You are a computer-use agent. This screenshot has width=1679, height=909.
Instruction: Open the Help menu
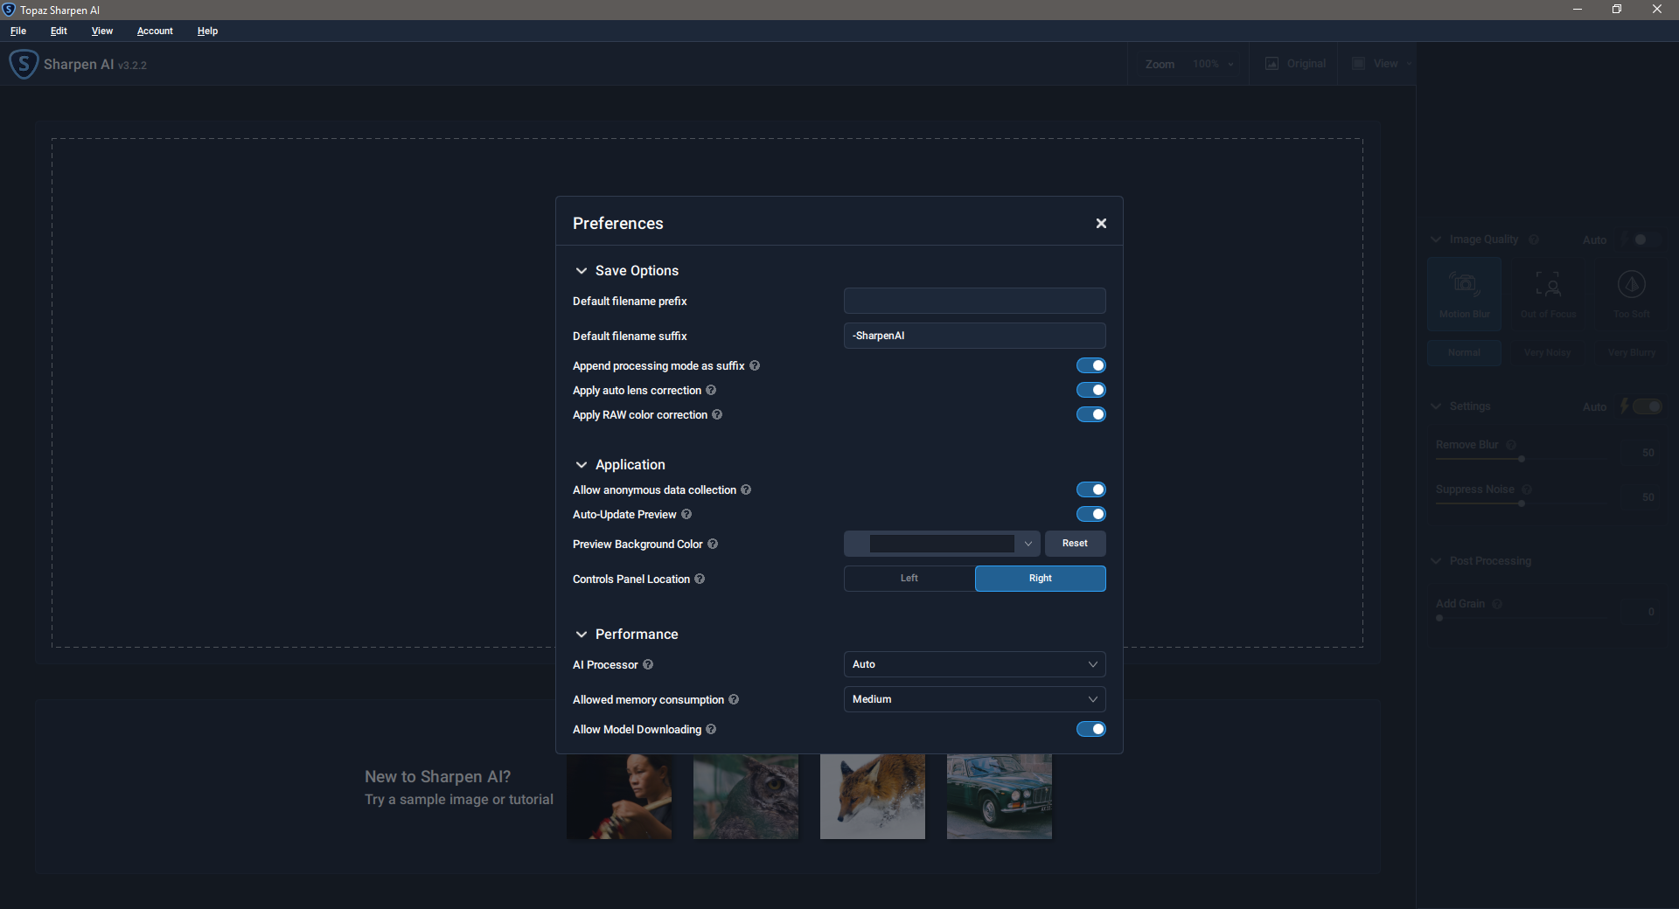click(x=207, y=31)
